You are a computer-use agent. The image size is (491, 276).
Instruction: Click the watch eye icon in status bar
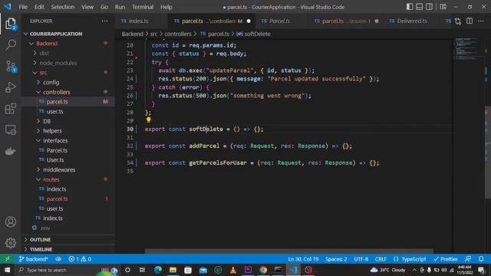(58, 259)
